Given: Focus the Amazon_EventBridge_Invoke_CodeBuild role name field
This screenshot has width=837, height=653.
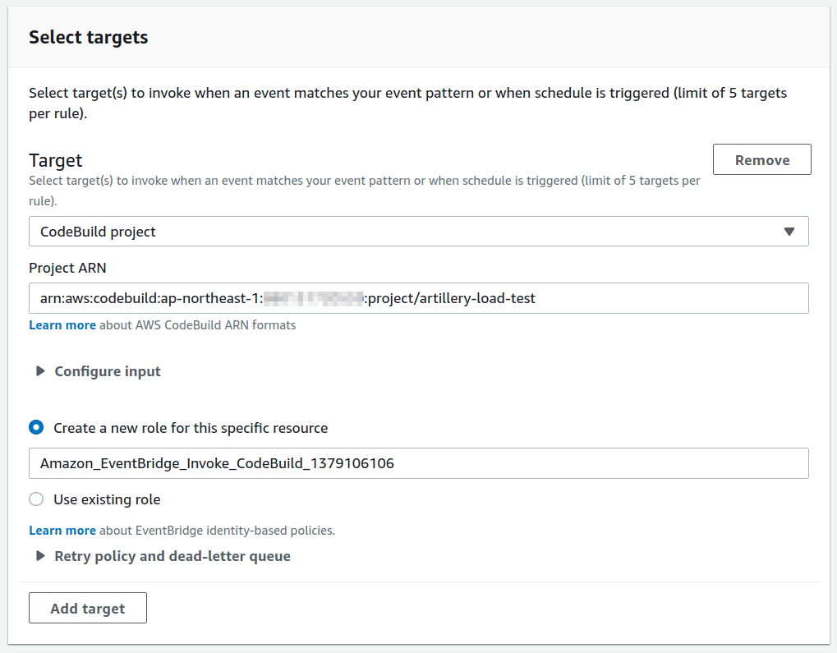Looking at the screenshot, I should [x=418, y=464].
